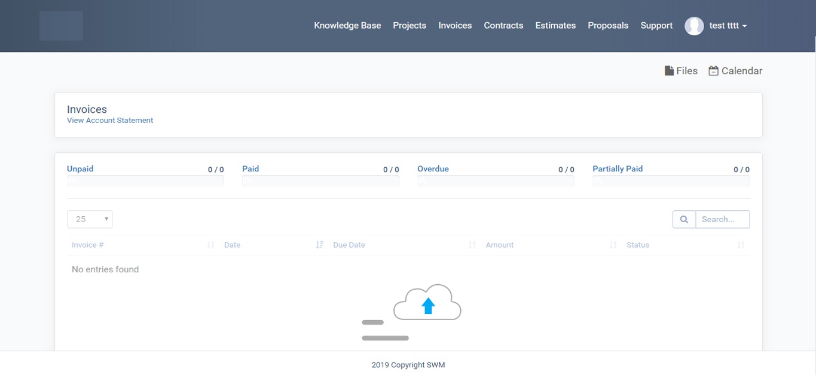Sort by Due Date column arrows

click(x=472, y=245)
